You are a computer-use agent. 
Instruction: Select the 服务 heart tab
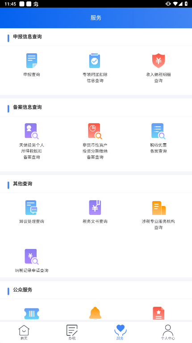pos(120,332)
